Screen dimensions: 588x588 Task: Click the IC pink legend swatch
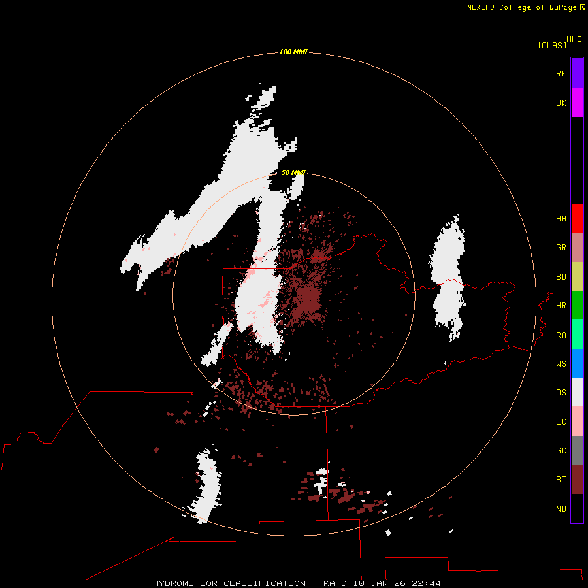[577, 421]
